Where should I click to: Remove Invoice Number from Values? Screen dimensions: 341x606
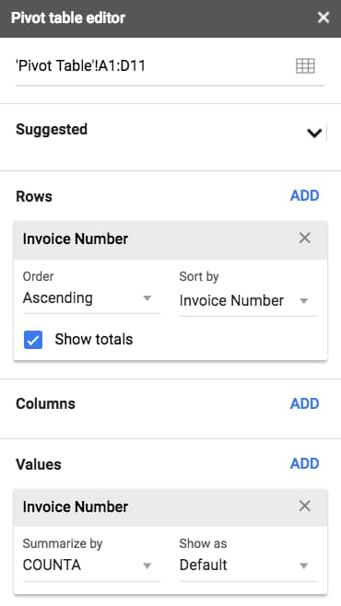point(305,506)
